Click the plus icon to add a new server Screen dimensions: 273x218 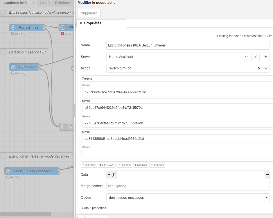266,57
